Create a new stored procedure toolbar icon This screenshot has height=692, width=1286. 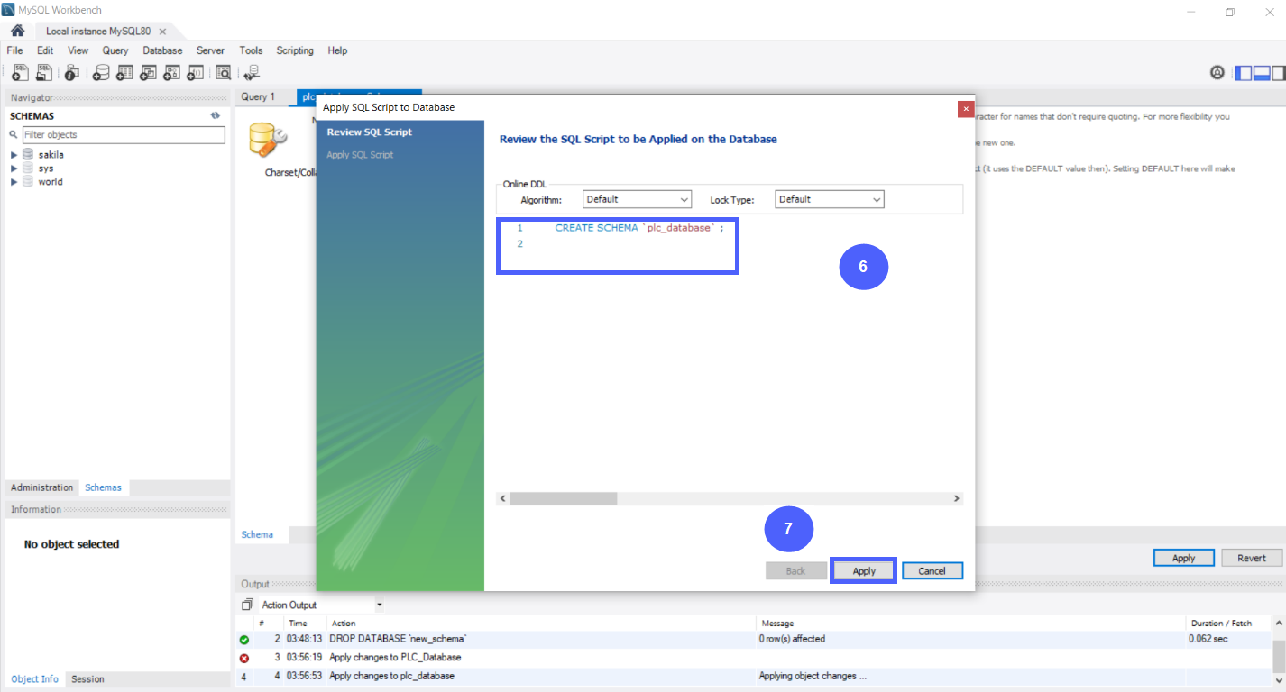coord(171,73)
